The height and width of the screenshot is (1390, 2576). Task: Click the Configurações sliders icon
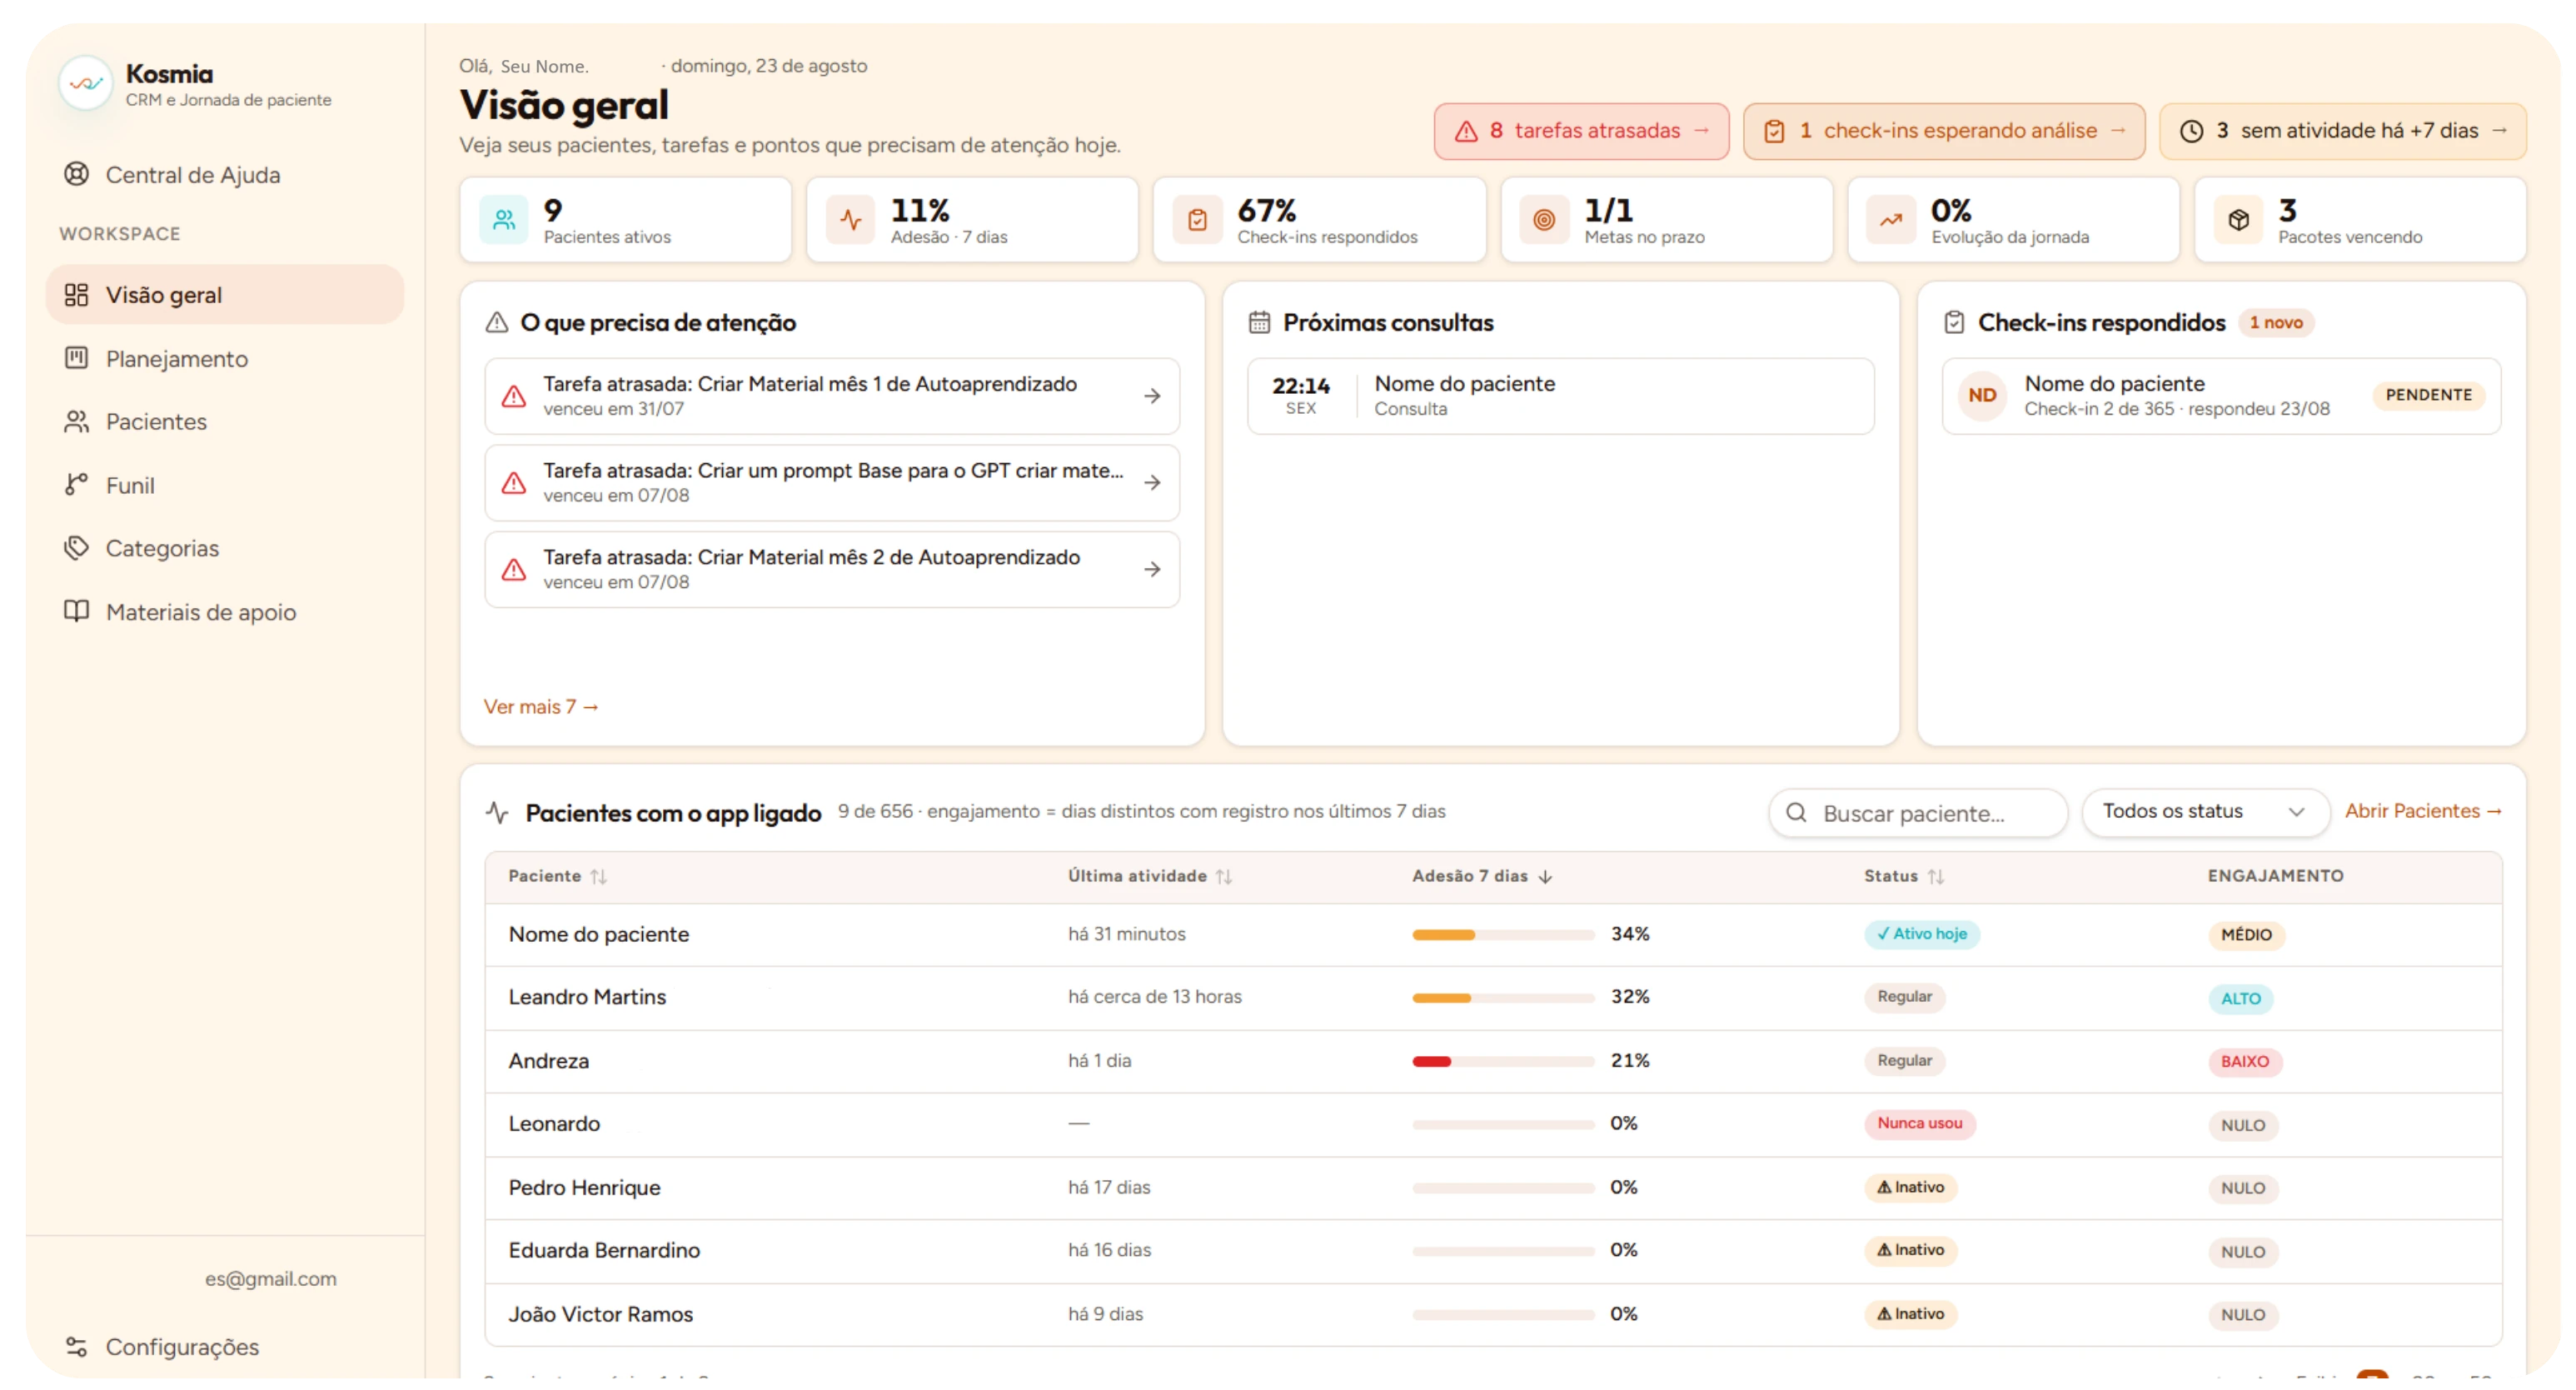point(76,1346)
